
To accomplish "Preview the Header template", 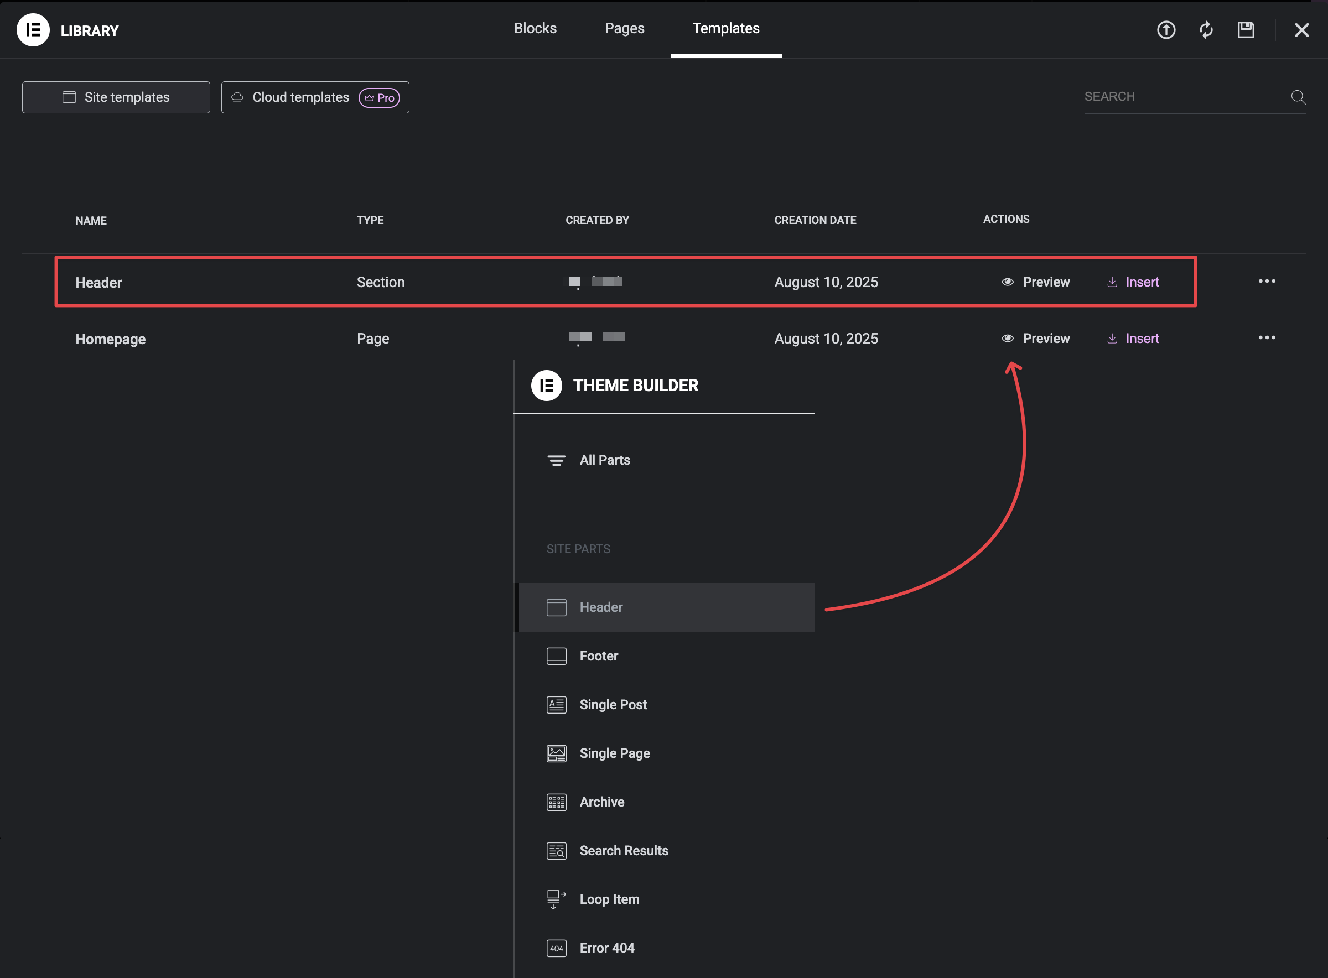I will tap(1035, 282).
